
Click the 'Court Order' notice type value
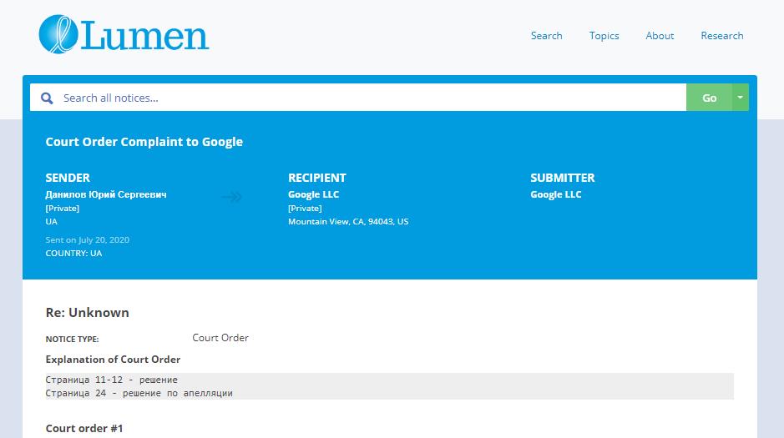(x=220, y=338)
